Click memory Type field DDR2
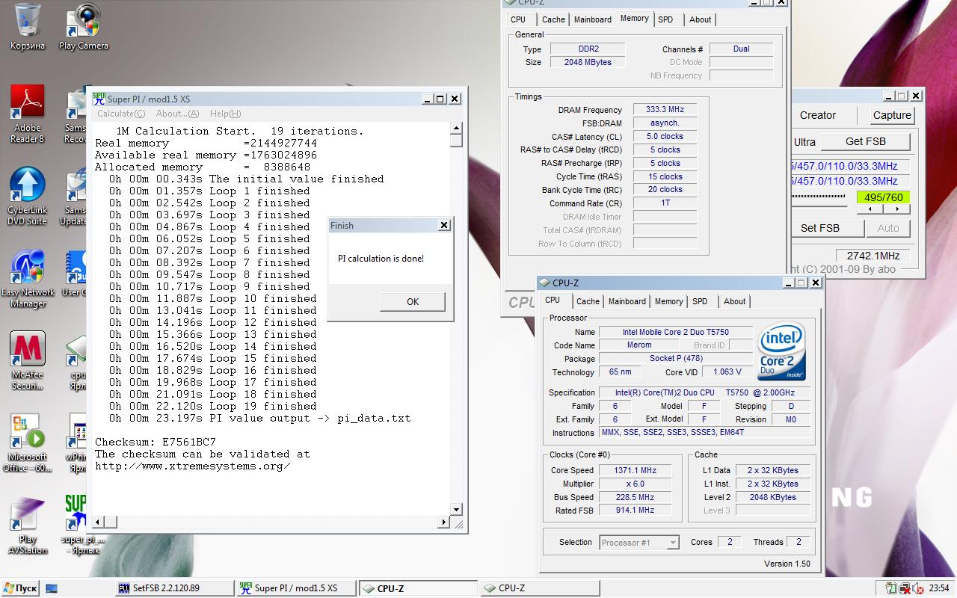This screenshot has width=957, height=598. coord(587,49)
